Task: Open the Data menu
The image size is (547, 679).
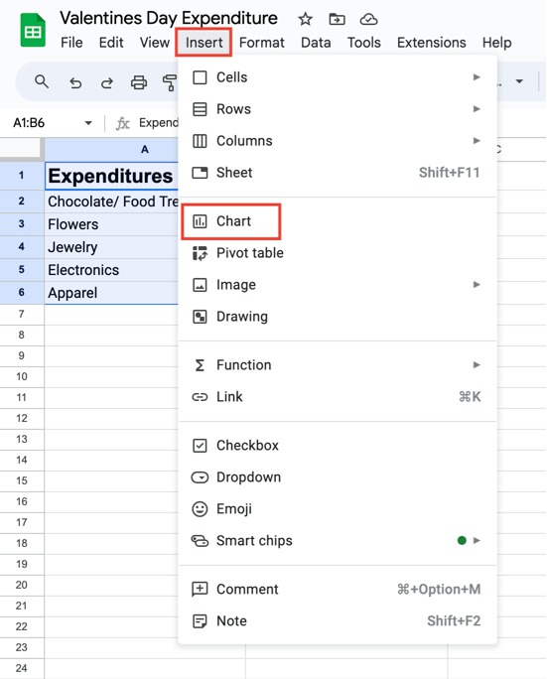Action: pyautogui.click(x=316, y=43)
